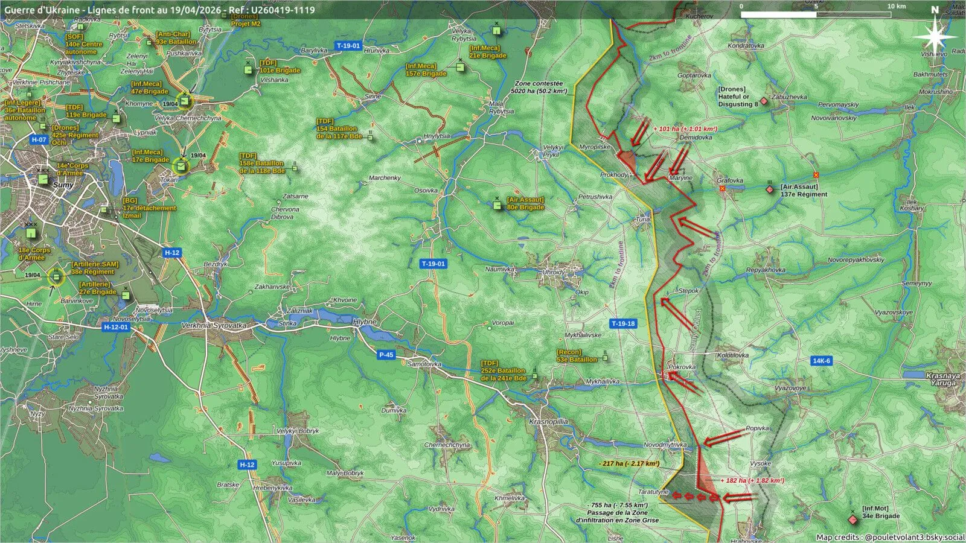Select the T-19-01 shield near Barylivka
966x543 pixels.
(x=348, y=46)
